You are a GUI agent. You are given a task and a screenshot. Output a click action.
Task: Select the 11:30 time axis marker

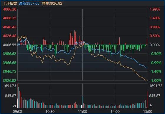point(82,112)
